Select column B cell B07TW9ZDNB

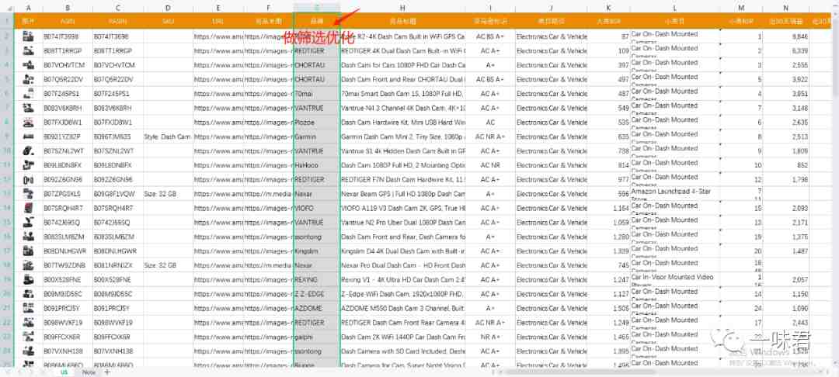(x=68, y=265)
